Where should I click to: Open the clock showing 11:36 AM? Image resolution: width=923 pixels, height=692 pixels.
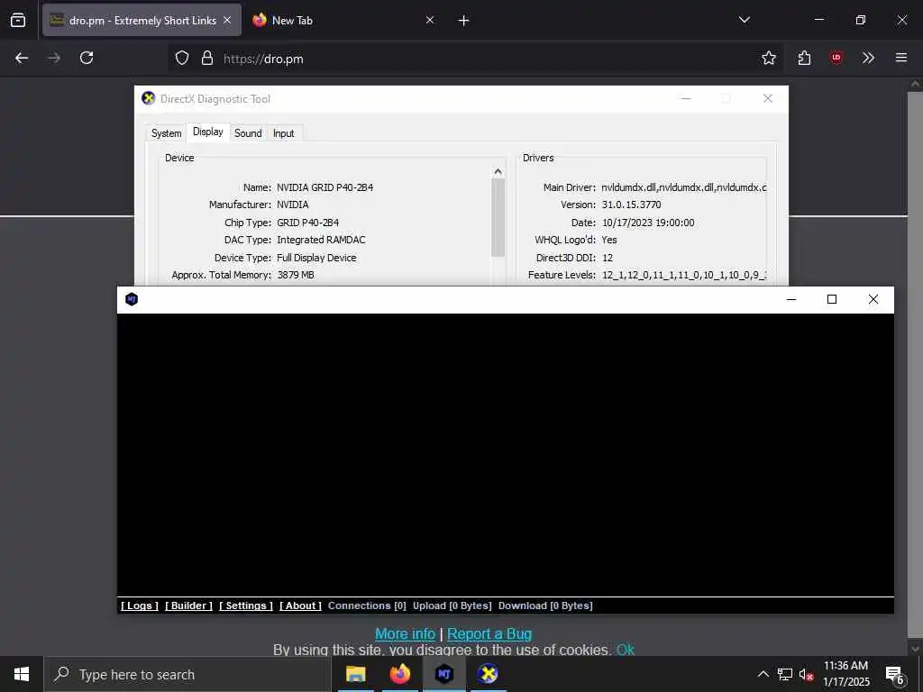coord(845,674)
